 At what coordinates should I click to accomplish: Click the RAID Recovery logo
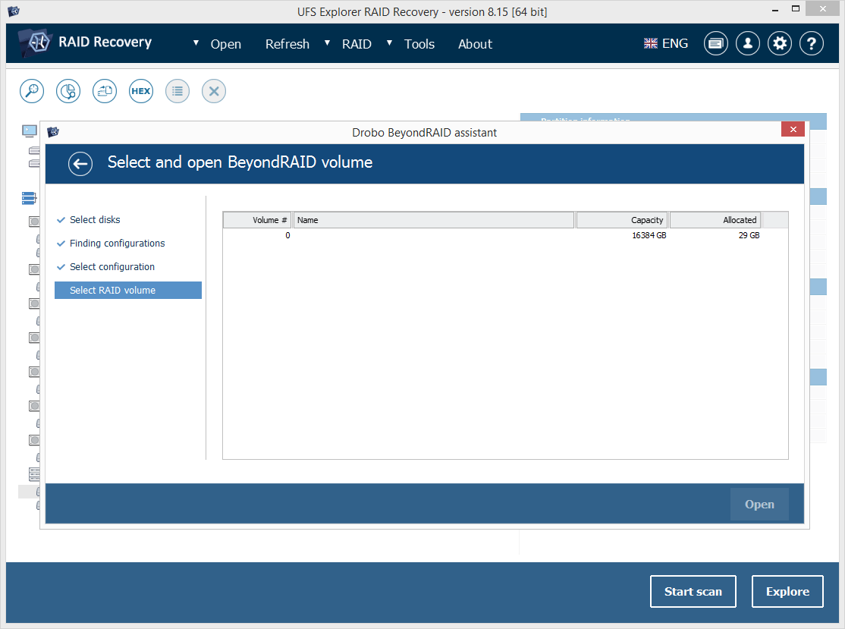click(x=85, y=42)
